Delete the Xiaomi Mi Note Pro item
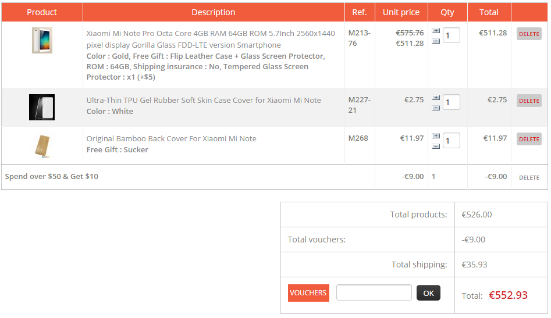 tap(529, 34)
